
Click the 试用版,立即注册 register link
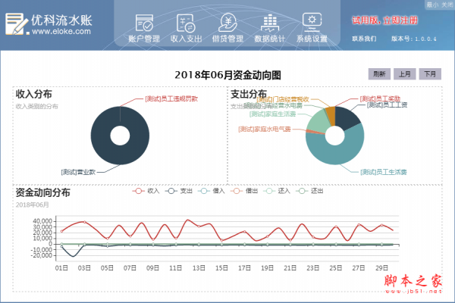coord(384,20)
